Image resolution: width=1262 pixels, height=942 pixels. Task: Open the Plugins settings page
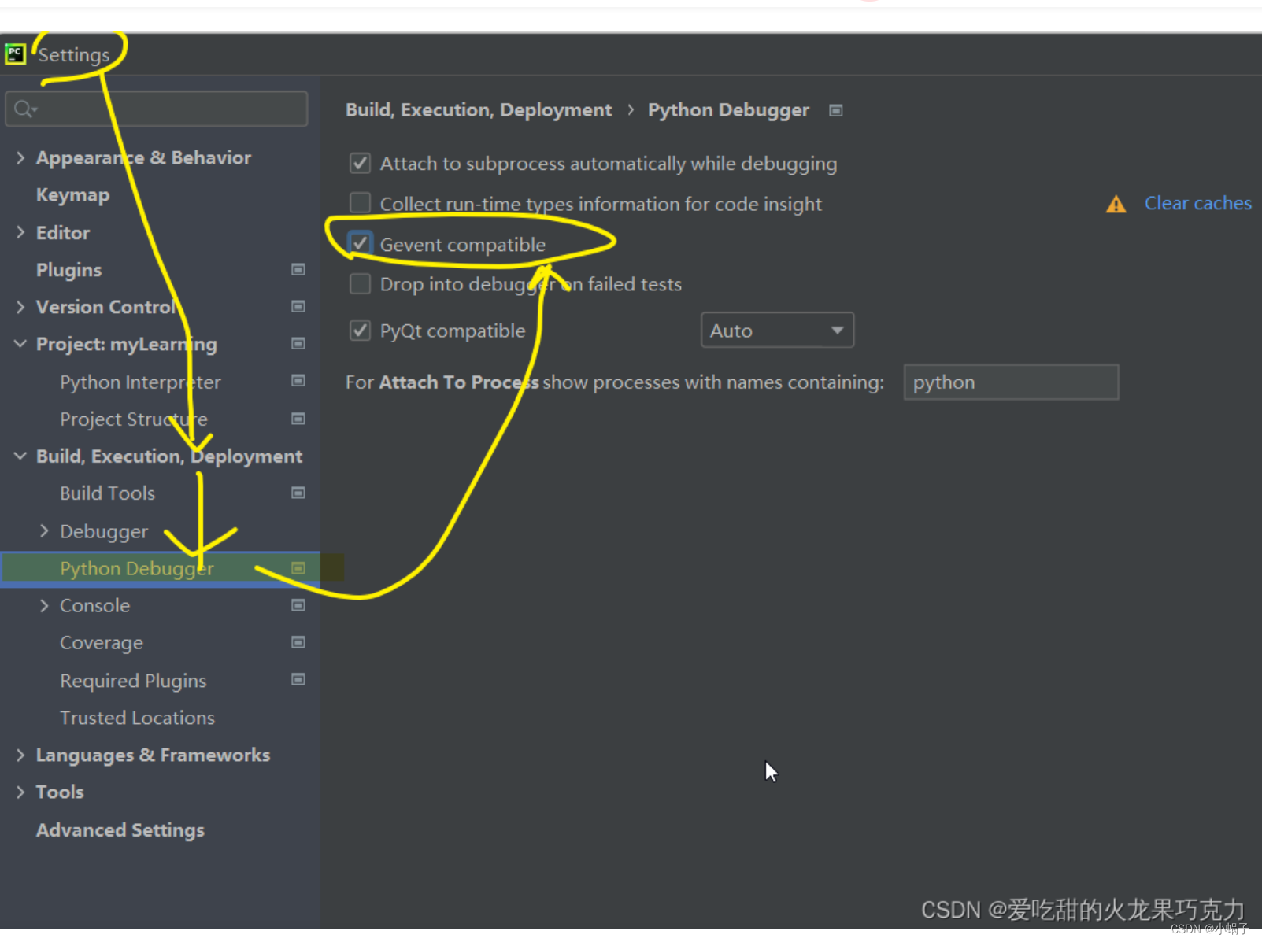click(68, 270)
